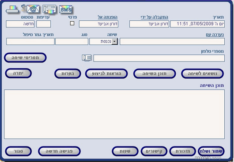Click the telephone dialer icon
Viewport: 234px width, 162px height.
pos(87,58)
